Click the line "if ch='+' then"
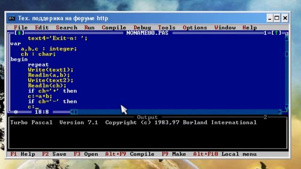The image size is (301, 169). pyautogui.click(x=52, y=91)
